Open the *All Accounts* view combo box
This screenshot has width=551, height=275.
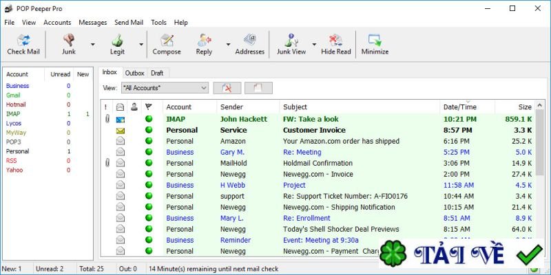(165, 88)
